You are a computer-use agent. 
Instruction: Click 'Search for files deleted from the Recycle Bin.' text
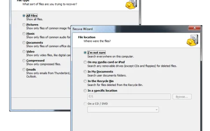115,85
